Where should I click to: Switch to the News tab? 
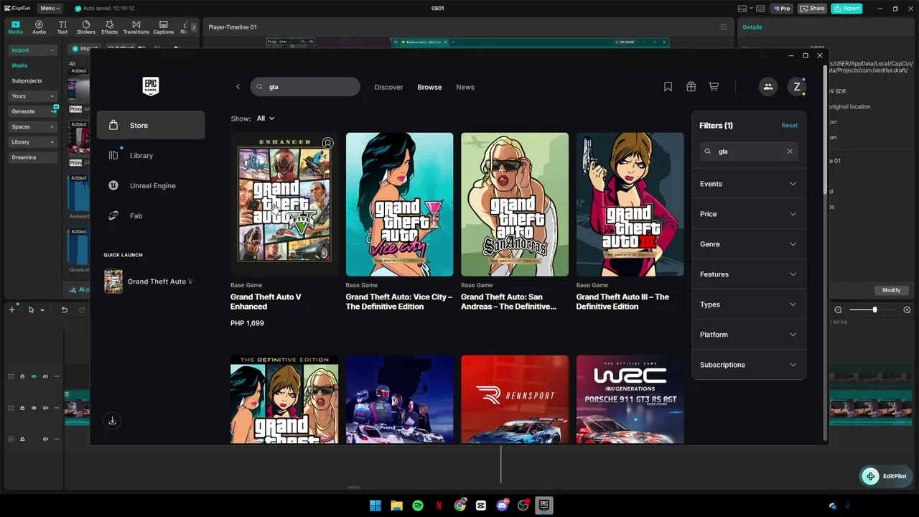click(x=465, y=87)
